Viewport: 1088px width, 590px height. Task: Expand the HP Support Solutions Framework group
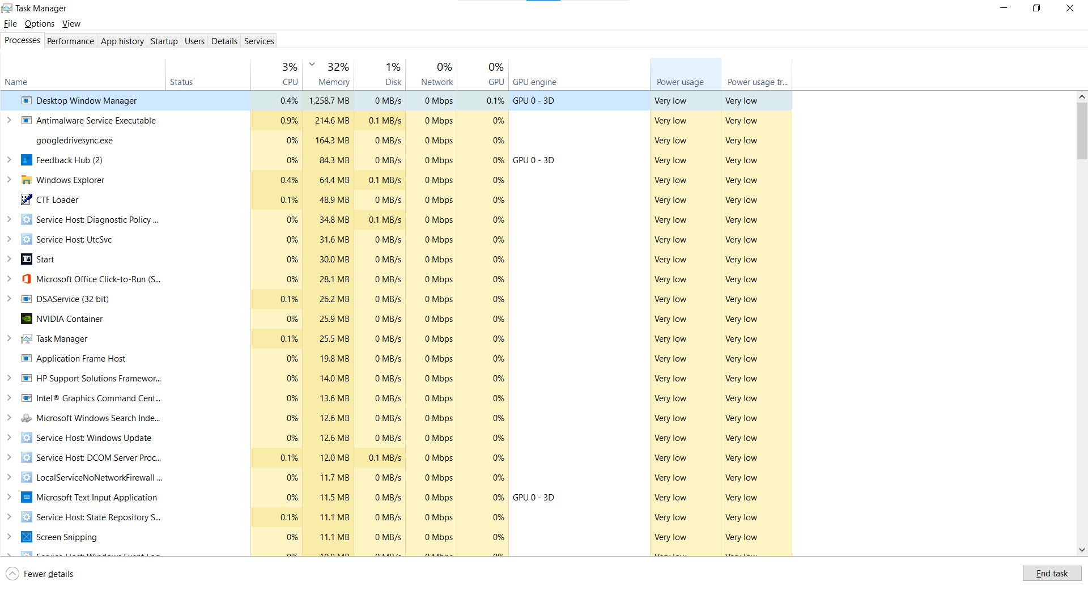(9, 378)
